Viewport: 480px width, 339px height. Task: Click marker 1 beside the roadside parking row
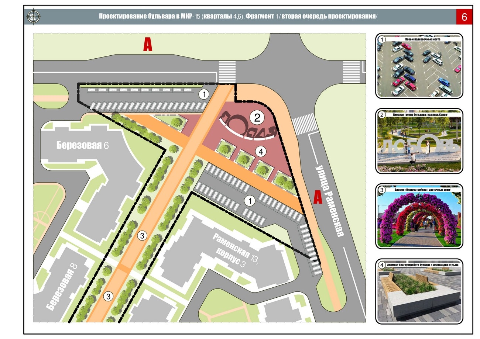point(204,94)
